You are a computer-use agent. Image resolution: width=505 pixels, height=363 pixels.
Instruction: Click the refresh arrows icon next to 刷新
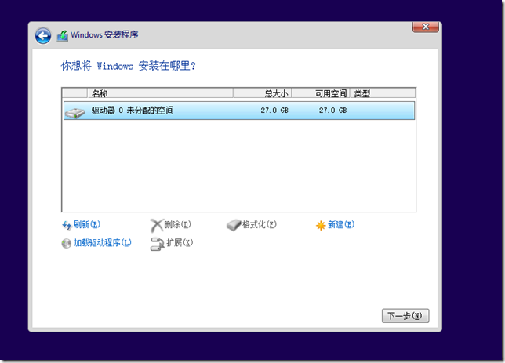[x=67, y=225]
